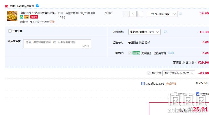This screenshot has width=209, height=115.
Task: Open the banana bread product thumbnail
Action: [12, 16]
